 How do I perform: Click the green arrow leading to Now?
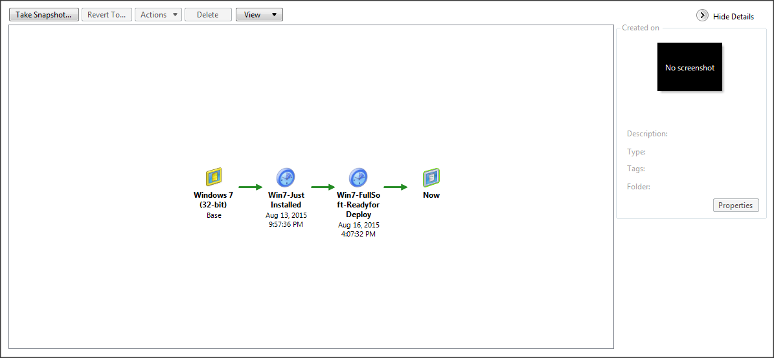coord(395,187)
